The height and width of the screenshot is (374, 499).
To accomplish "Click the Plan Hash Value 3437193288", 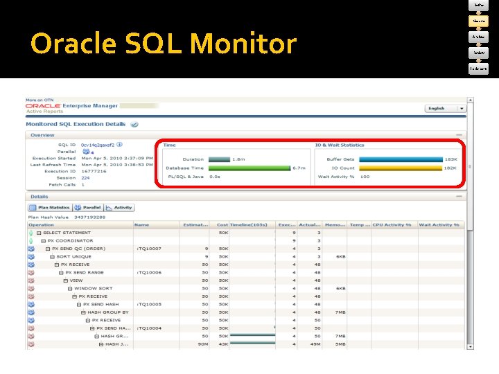I will (89, 217).
